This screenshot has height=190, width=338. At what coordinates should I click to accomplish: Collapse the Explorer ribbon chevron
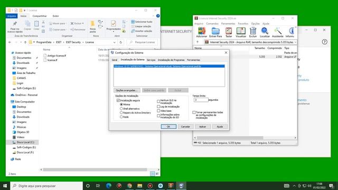(153, 16)
